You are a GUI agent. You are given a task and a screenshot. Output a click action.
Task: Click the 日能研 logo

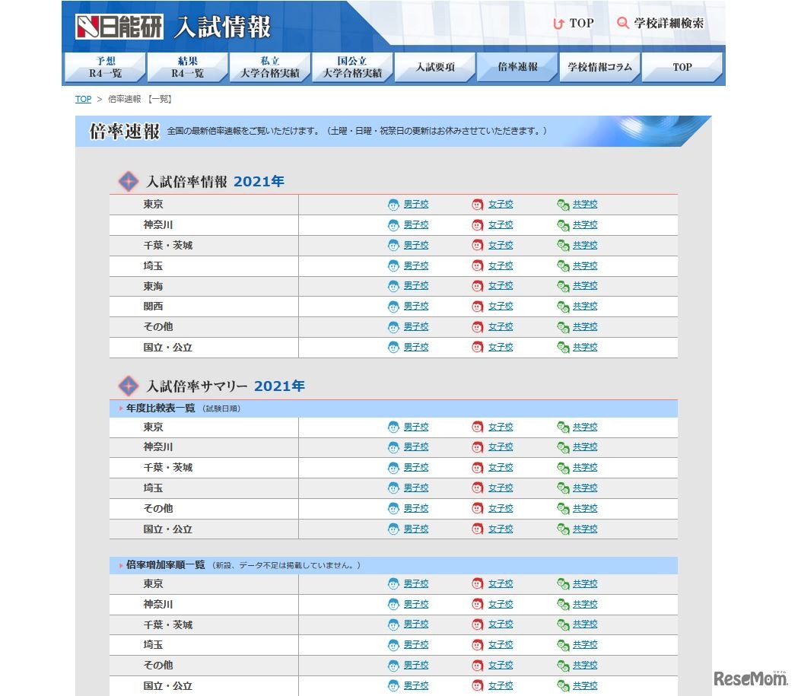tap(119, 27)
